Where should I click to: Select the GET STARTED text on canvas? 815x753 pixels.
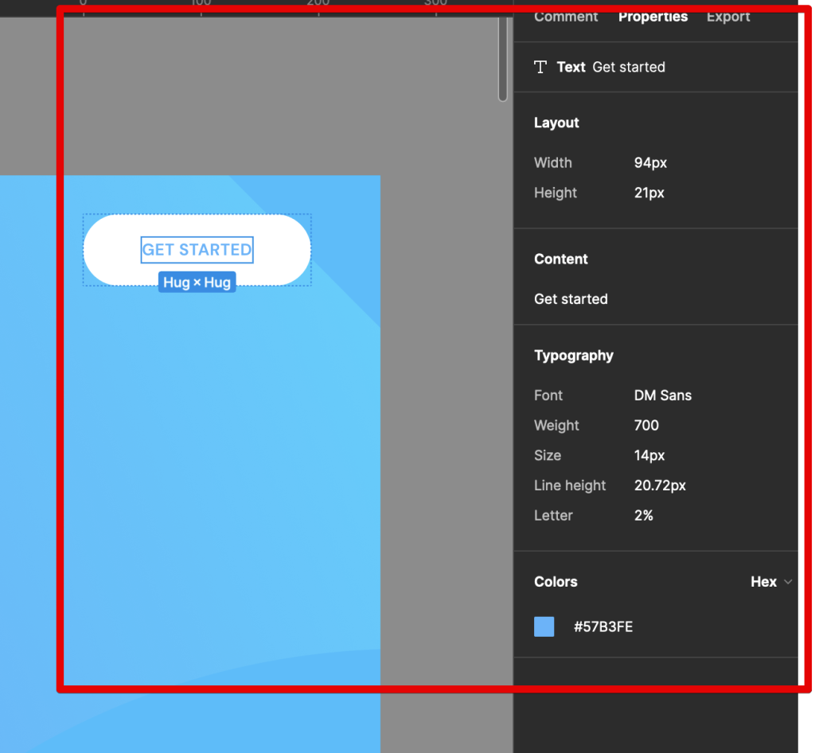[x=197, y=250]
